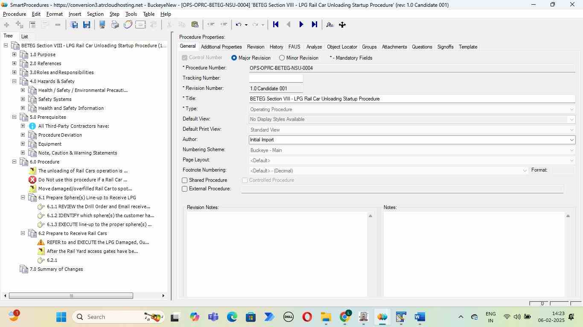Click the Add step plus toolbar icon
Viewport: 583px width, 327px height.
pyautogui.click(x=6, y=25)
